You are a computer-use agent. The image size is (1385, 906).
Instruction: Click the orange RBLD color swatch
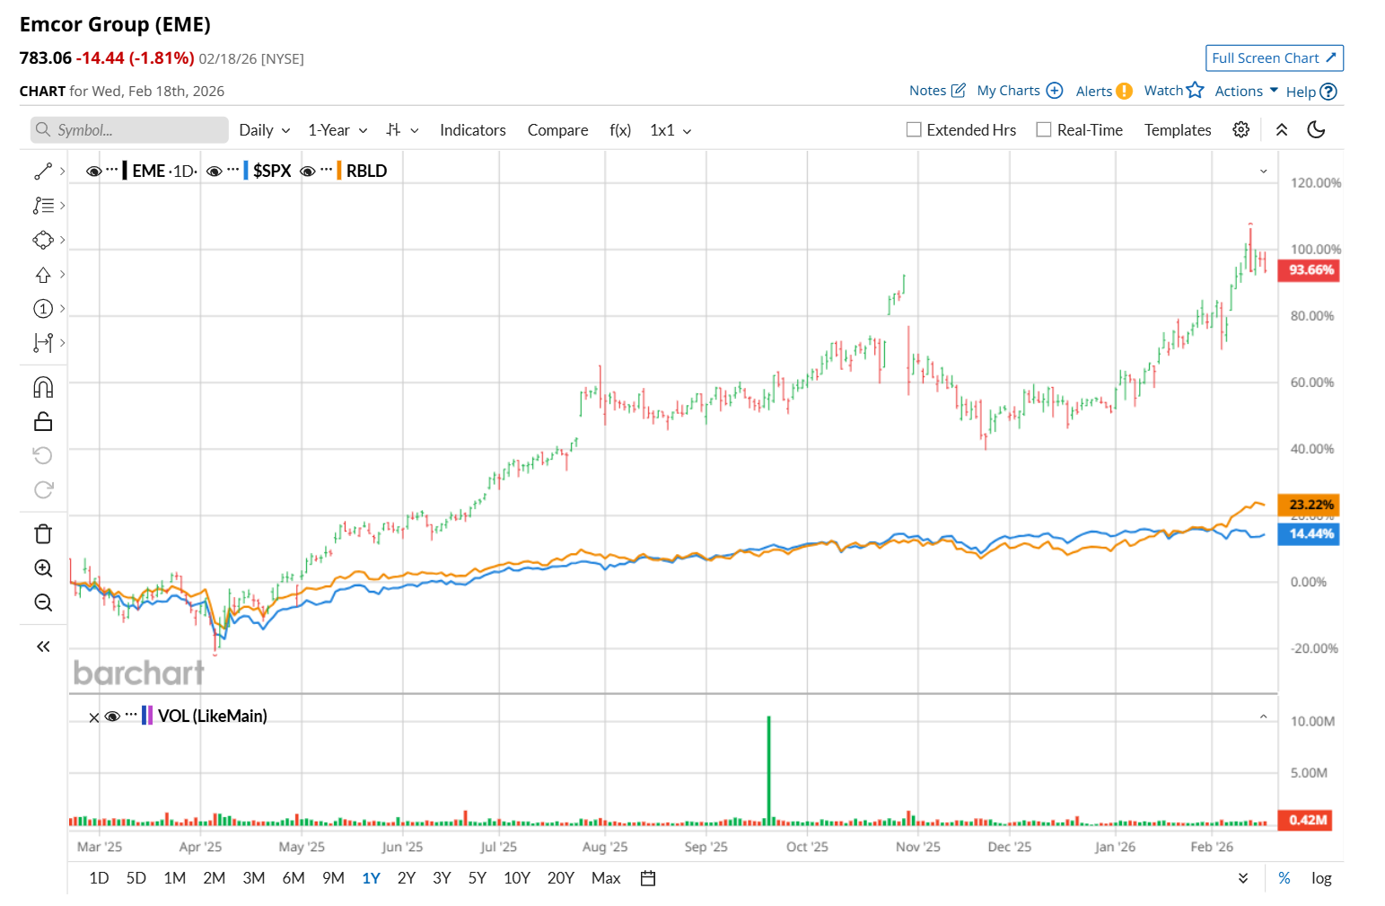[x=338, y=171]
